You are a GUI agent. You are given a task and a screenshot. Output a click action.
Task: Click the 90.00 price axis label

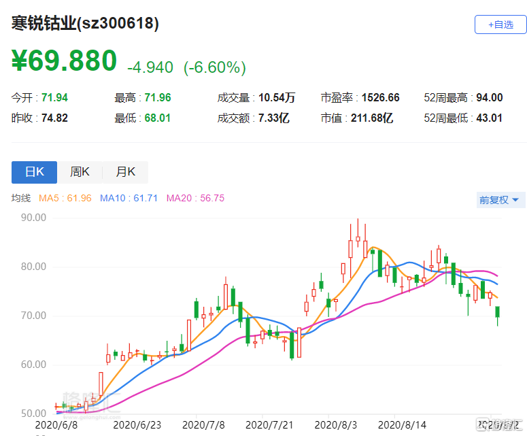(x=33, y=218)
